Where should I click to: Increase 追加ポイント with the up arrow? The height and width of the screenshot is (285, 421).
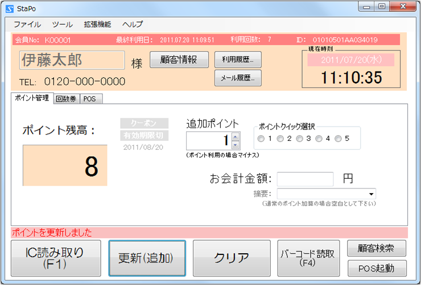[235, 137]
